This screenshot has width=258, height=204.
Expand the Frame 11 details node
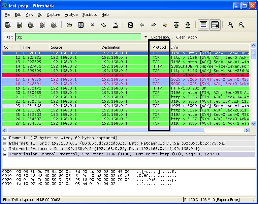pyautogui.click(x=5, y=138)
